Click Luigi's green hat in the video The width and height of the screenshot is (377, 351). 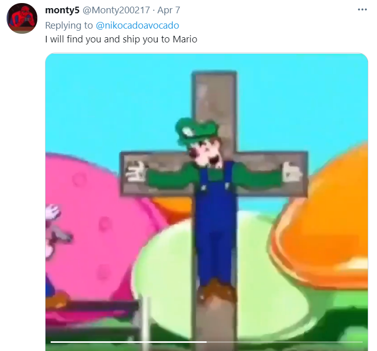coord(195,131)
